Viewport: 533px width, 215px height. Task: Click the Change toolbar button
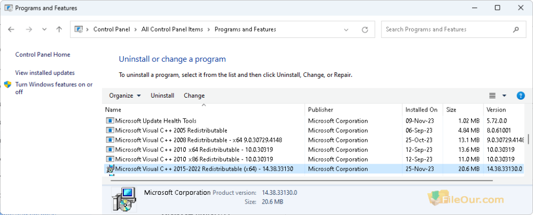pos(194,96)
